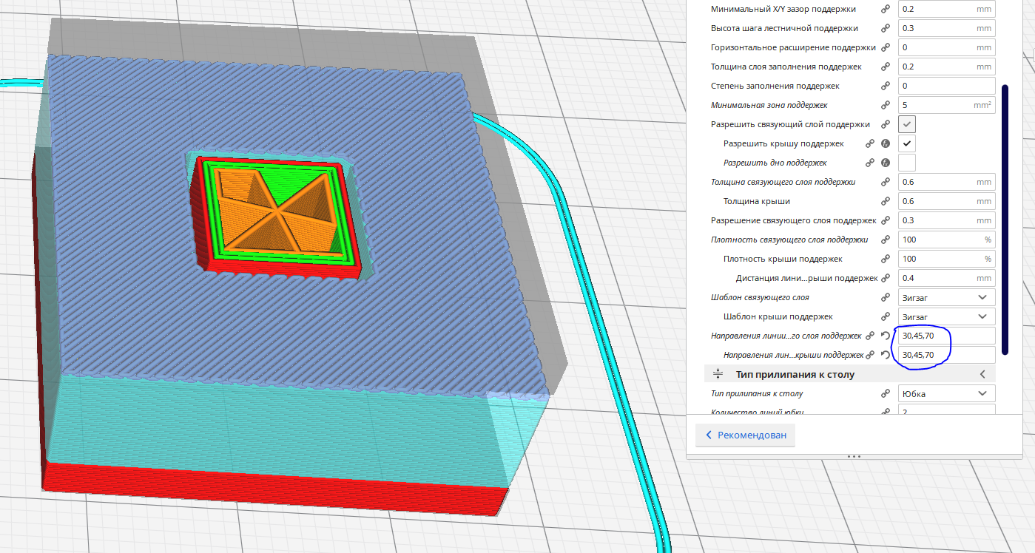Edit Минимальная зона поддержек value 5
The height and width of the screenshot is (553, 1035).
pyautogui.click(x=947, y=105)
